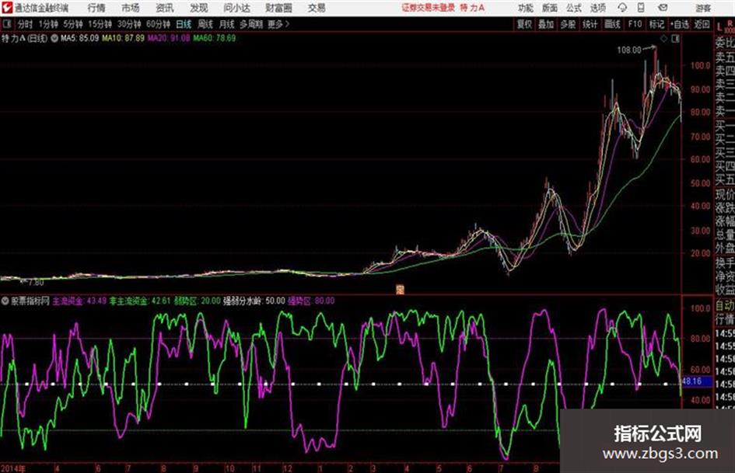Viewport: 735px width, 473px height.
Task: Open the 发现 menu
Action: [199, 8]
